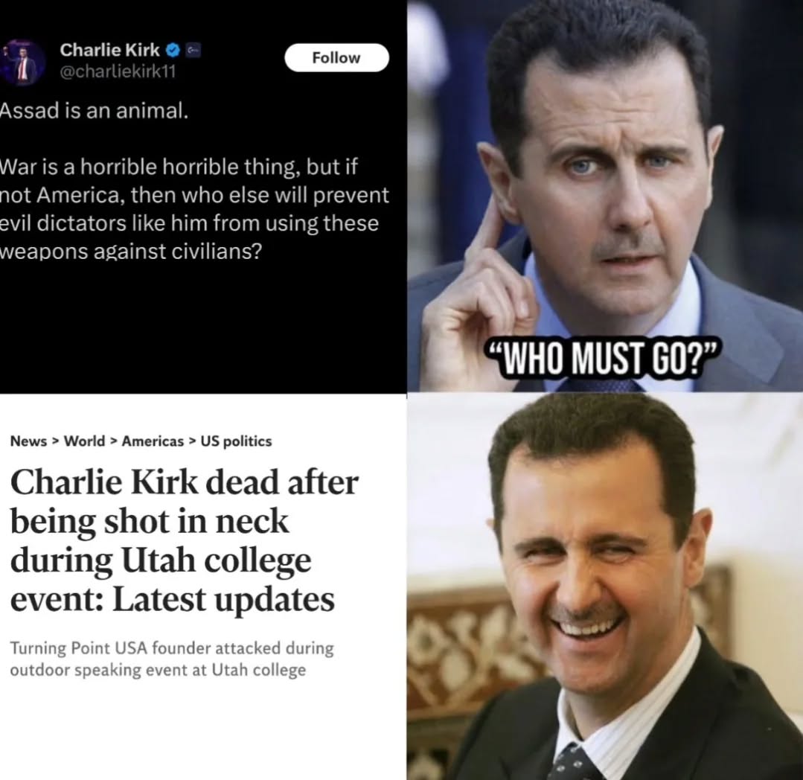Open the 'Charlie Kirk dead after being shot' headline
This screenshot has width=803, height=780.
[x=185, y=541]
